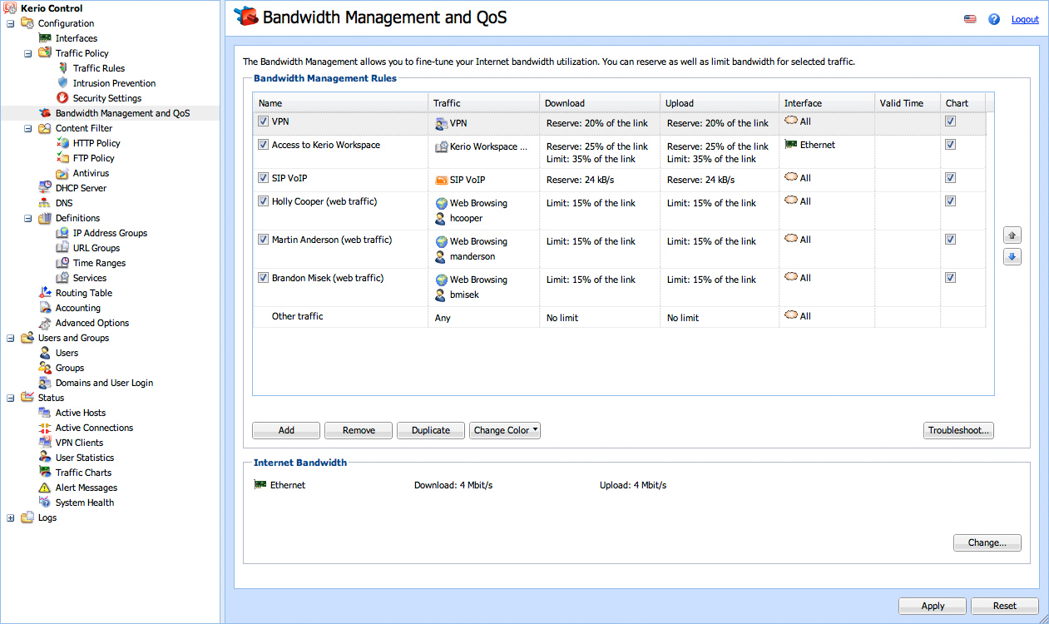Click the FTP Policy icon
The image size is (1049, 624).
point(63,158)
